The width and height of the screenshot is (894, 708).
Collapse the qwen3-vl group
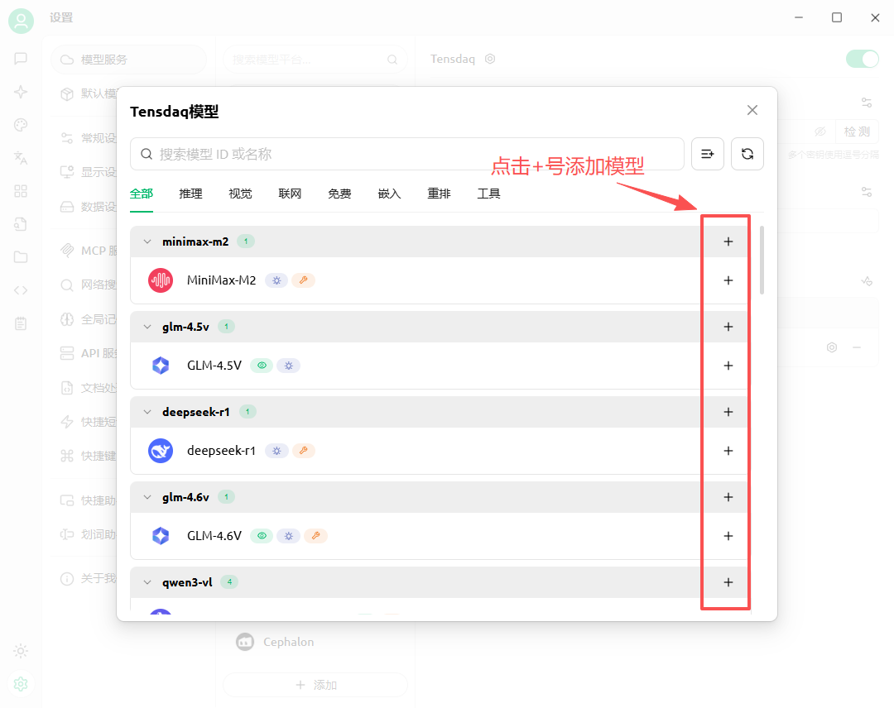147,582
